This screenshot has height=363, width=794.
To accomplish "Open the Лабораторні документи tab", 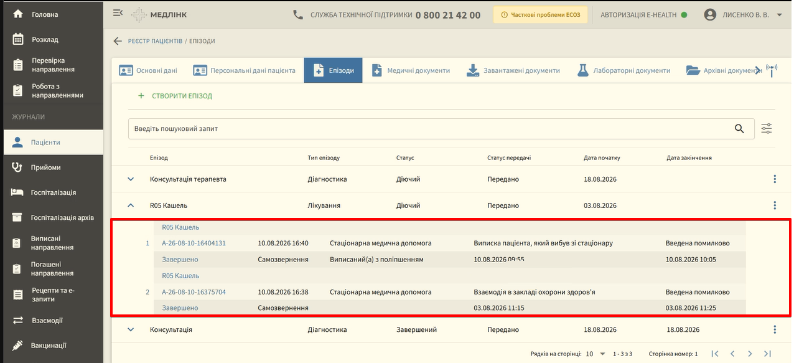I will click(x=624, y=70).
